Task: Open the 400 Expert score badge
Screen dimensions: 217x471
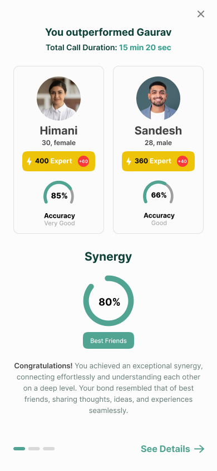Action: coord(58,161)
